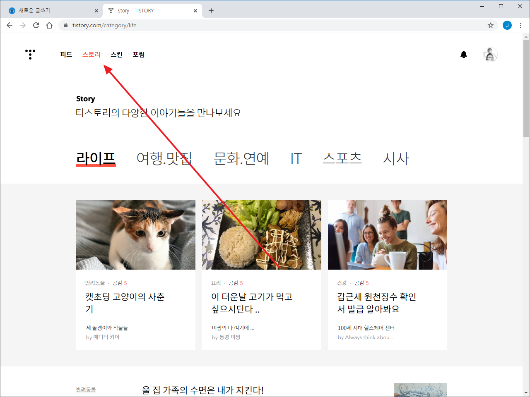530x397 pixels.
Task: Open the smiling office group thumbnail
Action: [x=388, y=235]
